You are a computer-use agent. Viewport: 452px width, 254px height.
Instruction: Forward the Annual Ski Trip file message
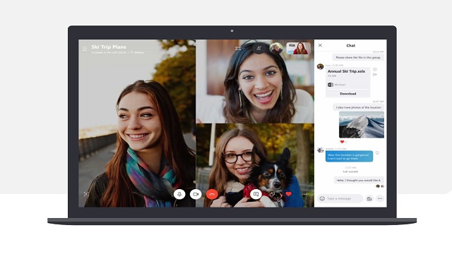(x=375, y=75)
